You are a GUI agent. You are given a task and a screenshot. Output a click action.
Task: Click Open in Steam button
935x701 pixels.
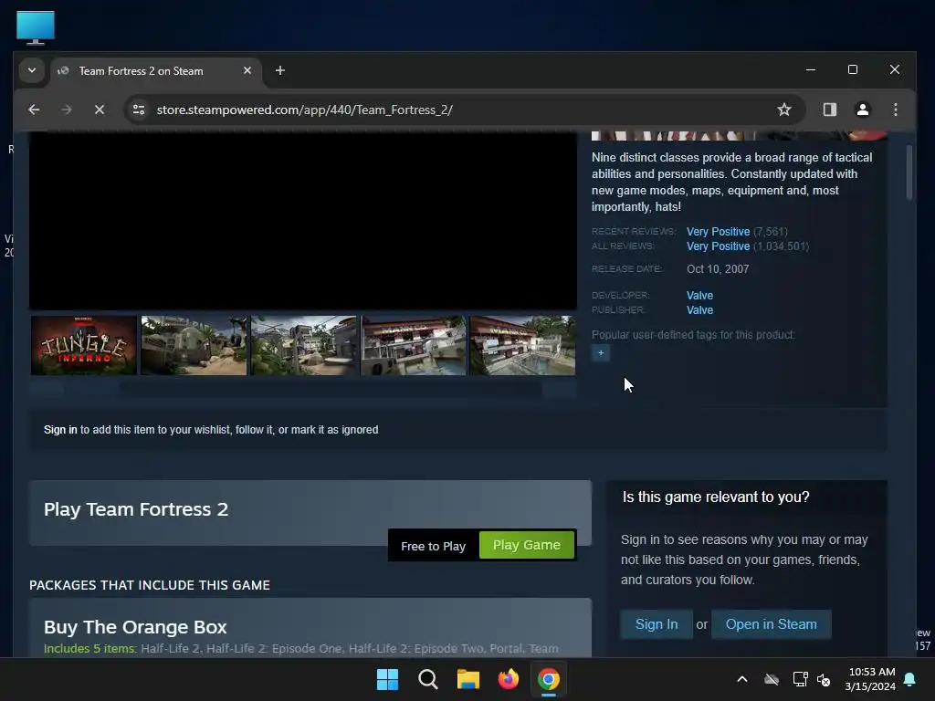click(771, 624)
